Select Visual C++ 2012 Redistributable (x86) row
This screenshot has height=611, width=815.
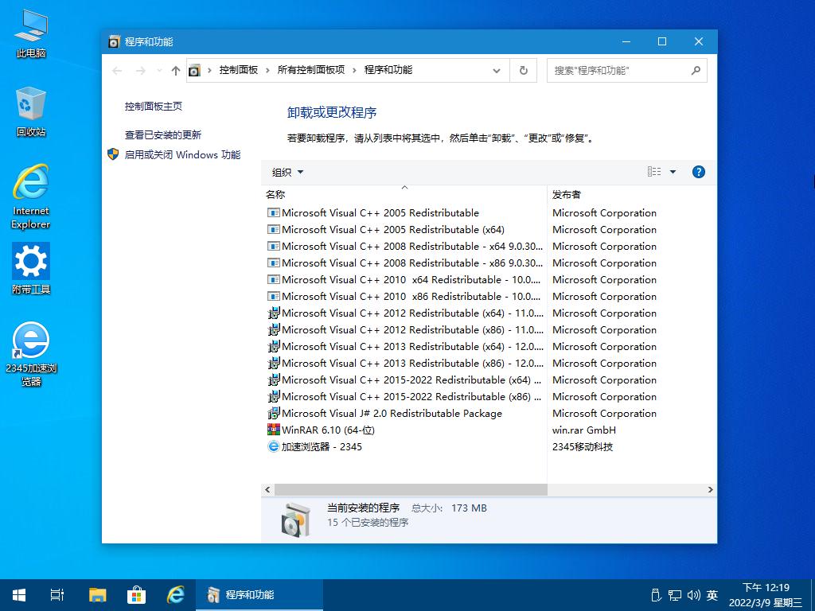(404, 330)
